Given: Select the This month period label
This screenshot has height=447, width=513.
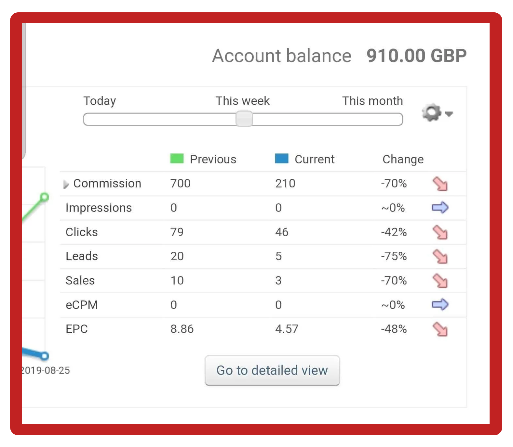Looking at the screenshot, I should (372, 101).
